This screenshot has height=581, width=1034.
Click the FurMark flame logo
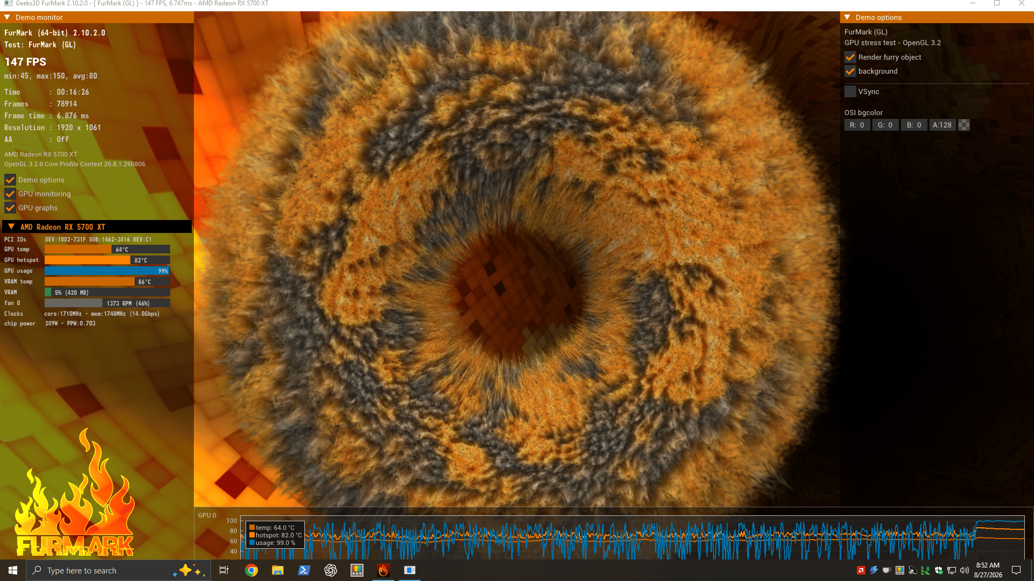click(74, 492)
